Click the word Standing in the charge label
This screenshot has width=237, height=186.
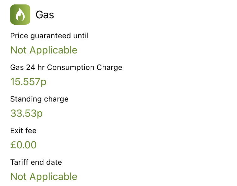[x=23, y=99]
